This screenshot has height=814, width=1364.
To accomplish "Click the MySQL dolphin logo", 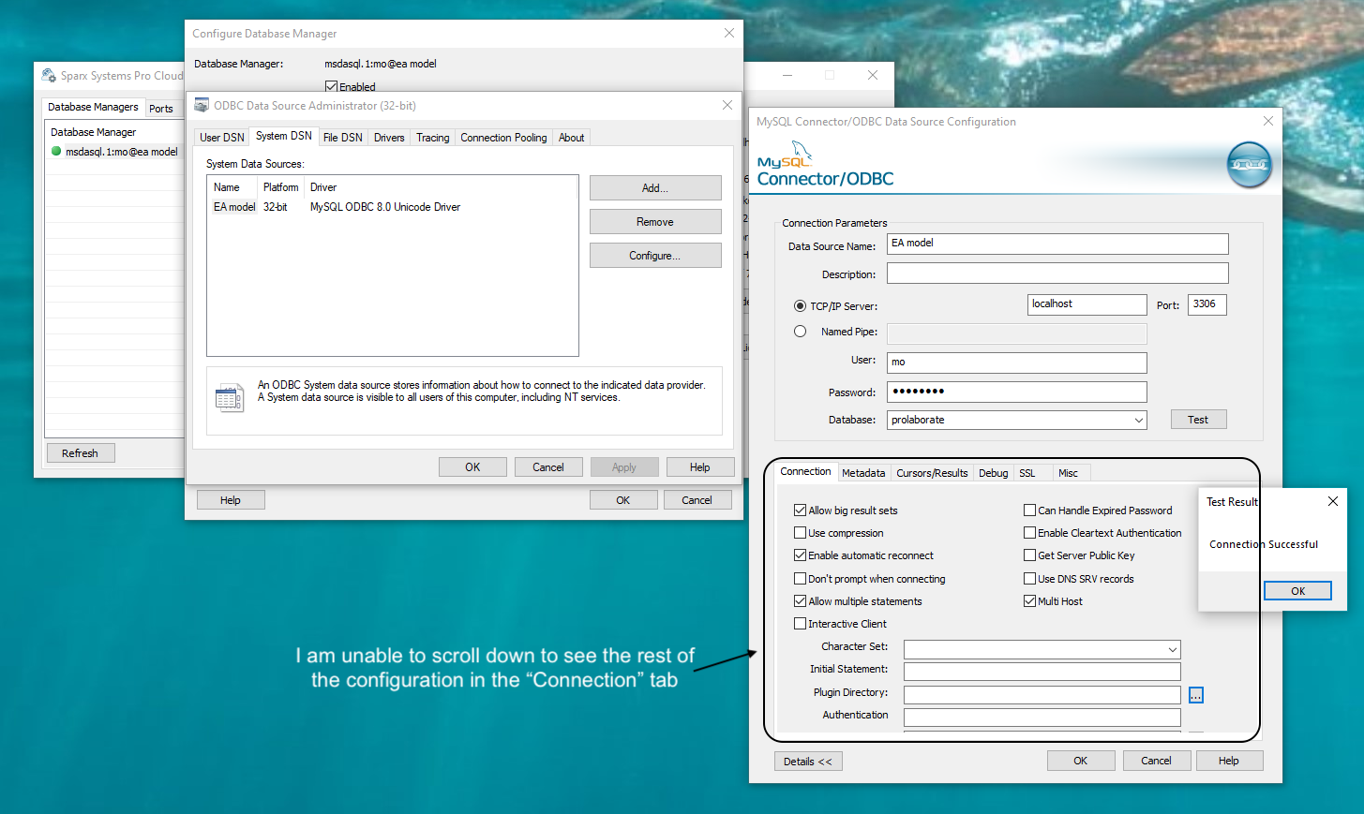I will tap(802, 151).
